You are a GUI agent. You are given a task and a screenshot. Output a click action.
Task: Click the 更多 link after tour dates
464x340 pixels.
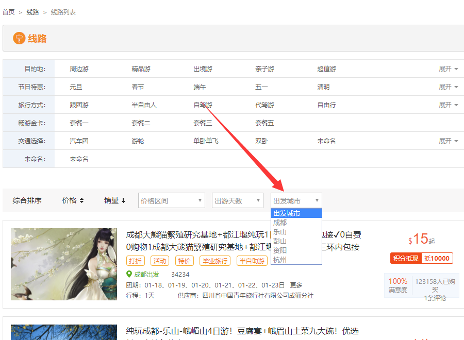(x=296, y=285)
